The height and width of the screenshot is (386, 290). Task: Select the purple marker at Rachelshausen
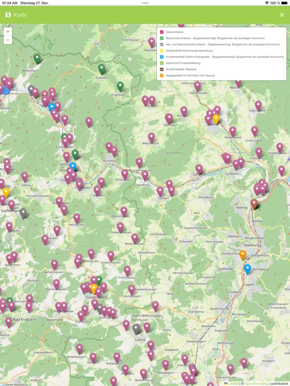tap(54, 265)
